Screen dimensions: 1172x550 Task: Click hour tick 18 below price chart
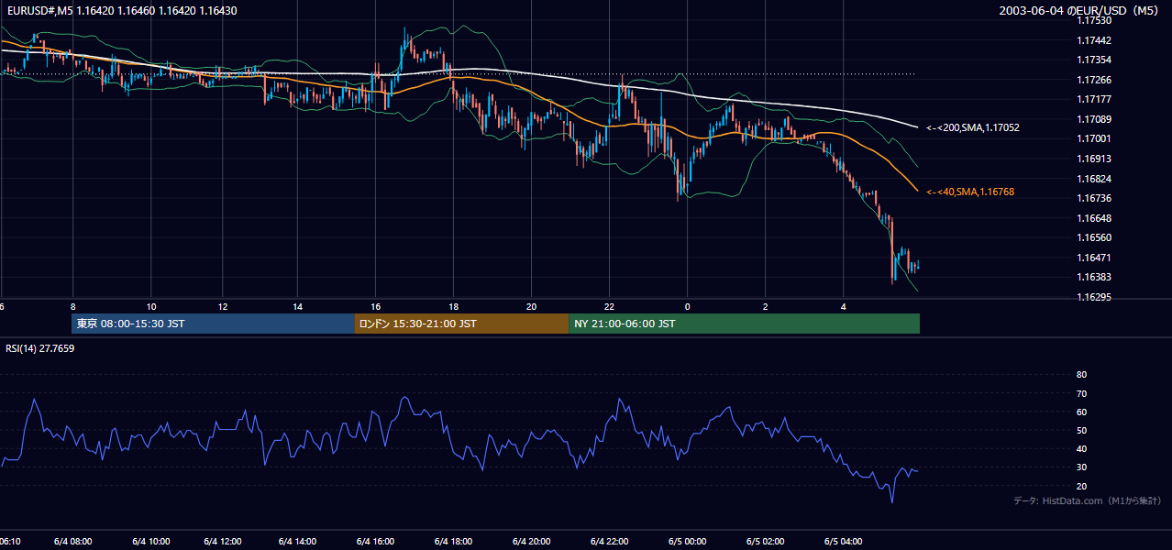point(453,306)
